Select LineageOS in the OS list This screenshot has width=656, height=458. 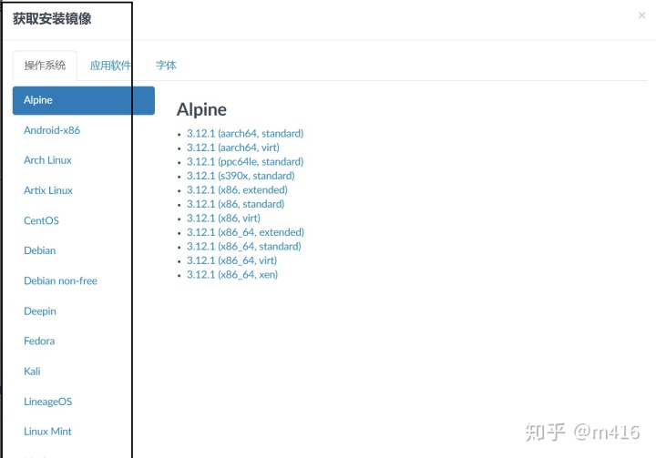pyautogui.click(x=48, y=402)
